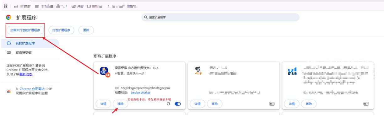Select 我的扩展程序 in sidebar
Screen dimensions: 384x122
point(30,43)
